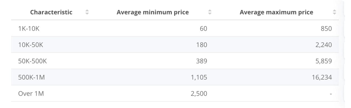
Task: Click the Characteristic column sort icon
Action: tap(87, 12)
